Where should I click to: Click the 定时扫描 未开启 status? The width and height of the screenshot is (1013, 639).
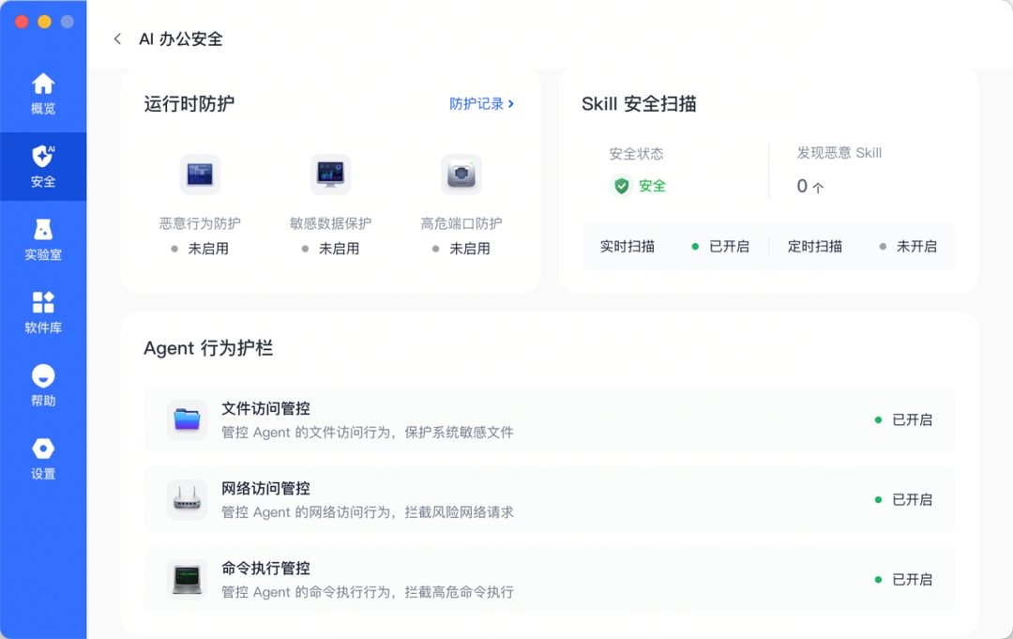[908, 246]
